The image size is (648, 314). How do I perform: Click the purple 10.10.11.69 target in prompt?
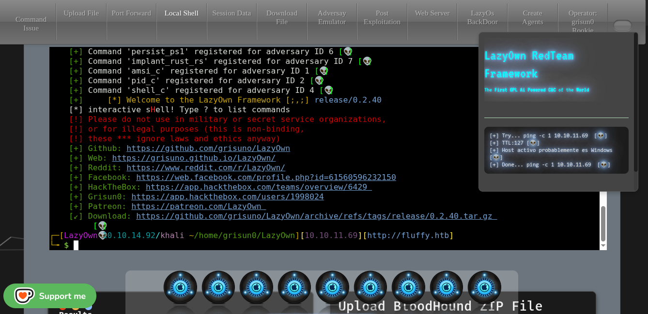(x=331, y=236)
